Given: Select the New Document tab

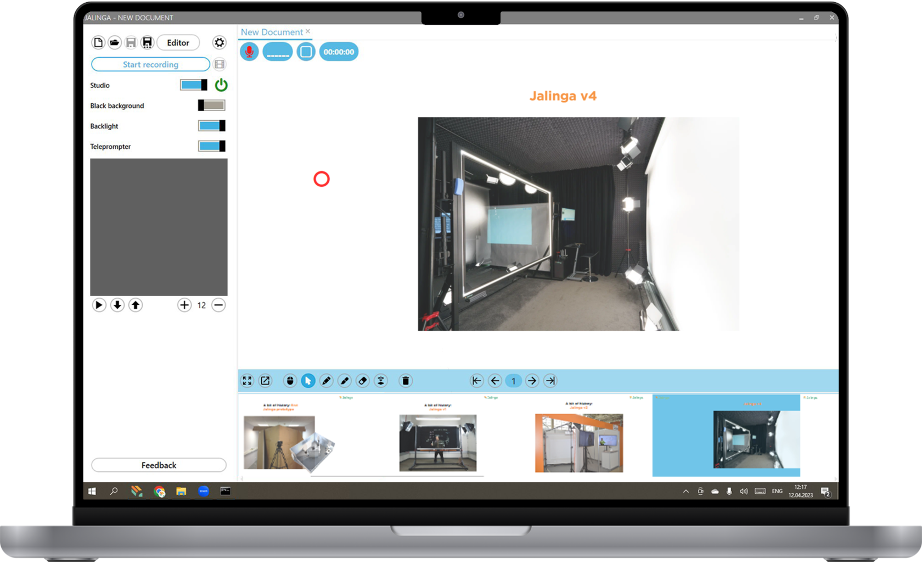Looking at the screenshot, I should click(x=272, y=32).
